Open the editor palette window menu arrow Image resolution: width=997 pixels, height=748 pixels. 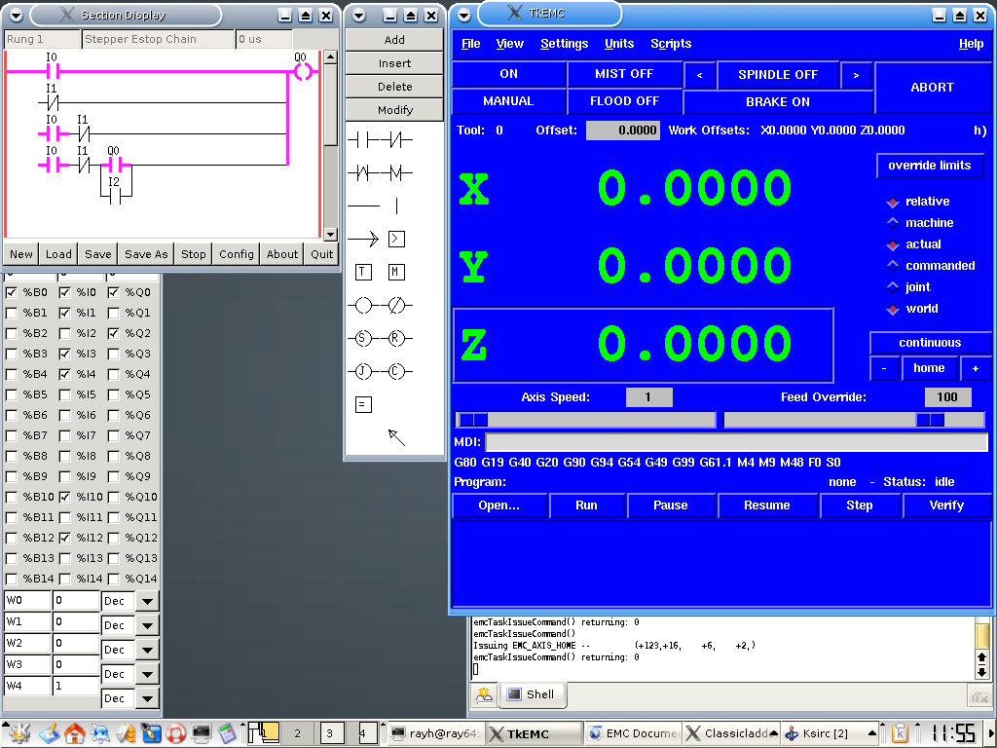[x=358, y=16]
